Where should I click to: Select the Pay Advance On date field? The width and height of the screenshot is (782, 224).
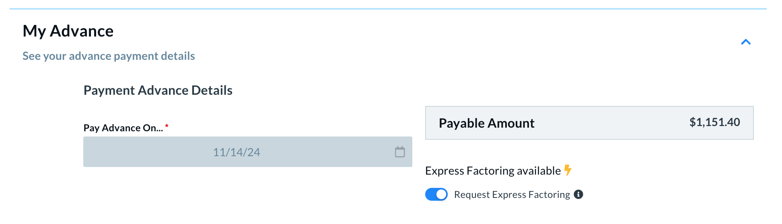248,152
